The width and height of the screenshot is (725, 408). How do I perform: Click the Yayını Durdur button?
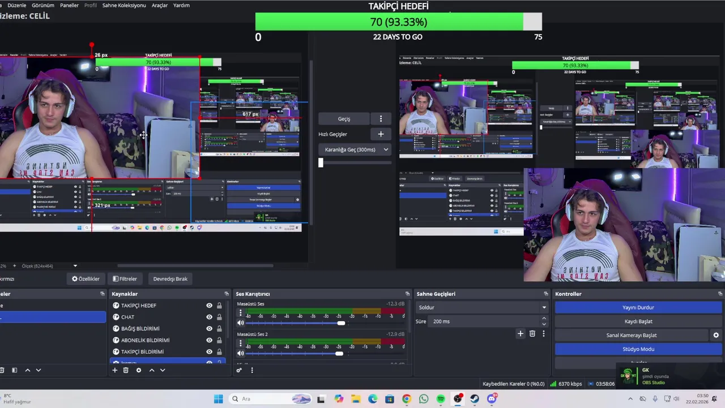(x=638, y=308)
